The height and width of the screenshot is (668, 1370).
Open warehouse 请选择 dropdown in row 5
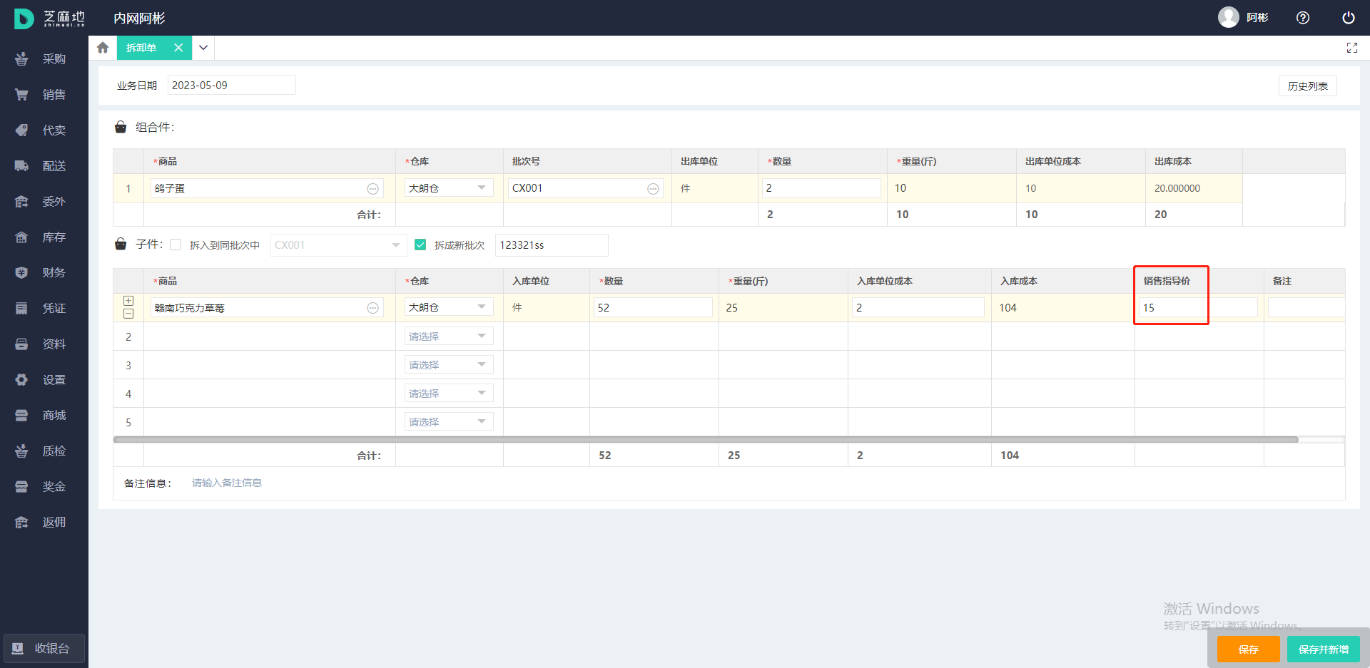pos(449,421)
